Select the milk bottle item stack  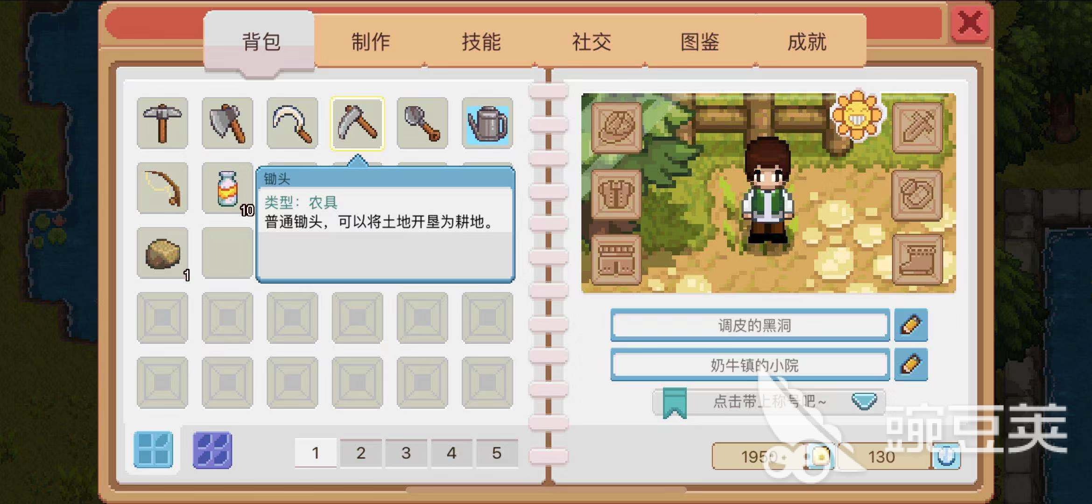click(227, 188)
